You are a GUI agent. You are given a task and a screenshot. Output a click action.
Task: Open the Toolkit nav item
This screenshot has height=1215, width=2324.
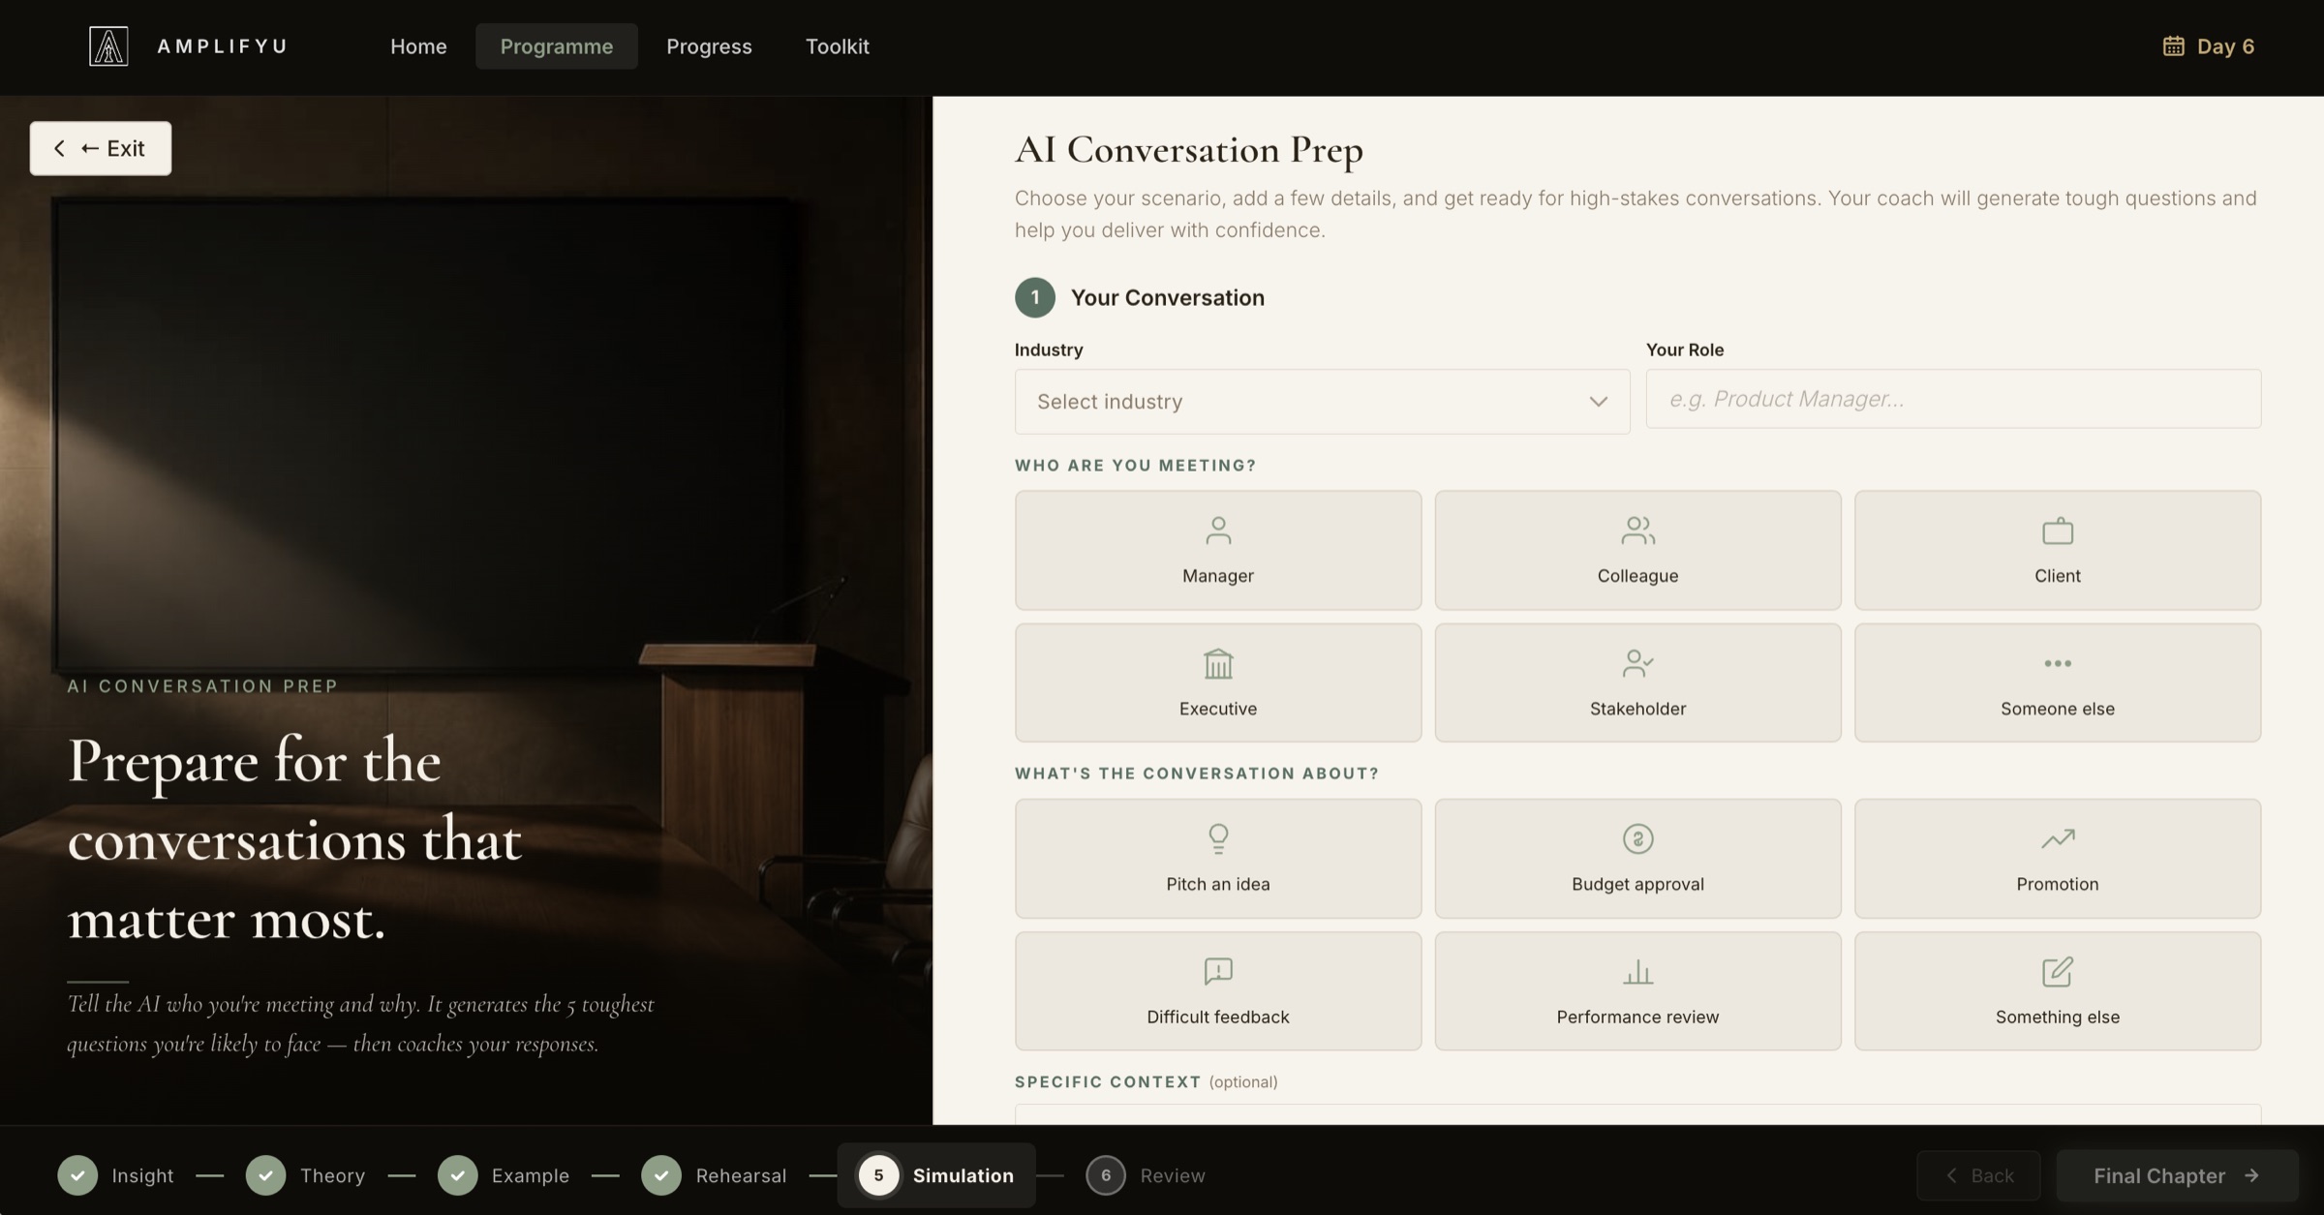click(x=838, y=46)
